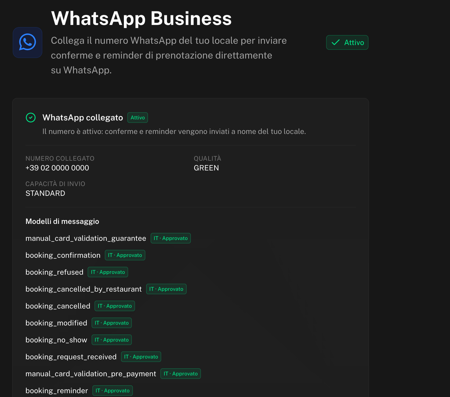
Task: Select booking_modified template name
Action: click(x=56, y=323)
